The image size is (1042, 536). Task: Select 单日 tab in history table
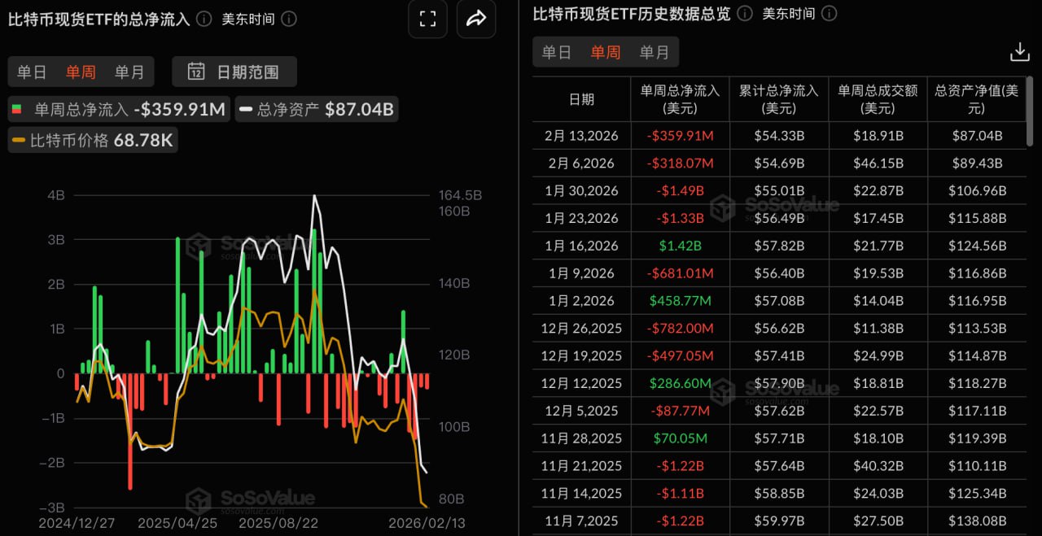(557, 52)
